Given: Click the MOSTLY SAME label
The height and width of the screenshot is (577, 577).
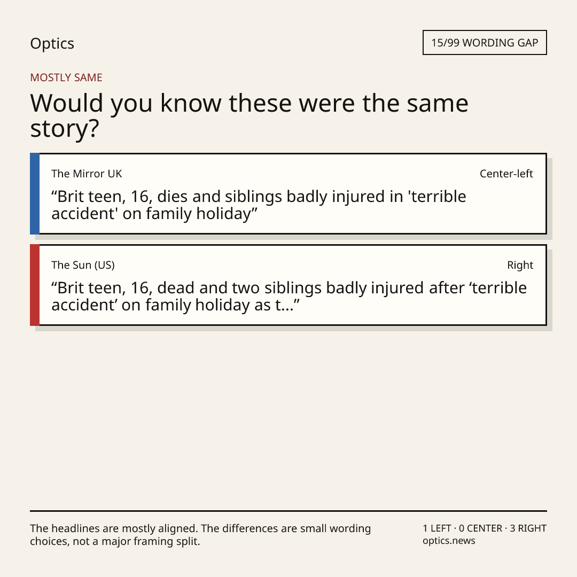Looking at the screenshot, I should click(x=66, y=77).
